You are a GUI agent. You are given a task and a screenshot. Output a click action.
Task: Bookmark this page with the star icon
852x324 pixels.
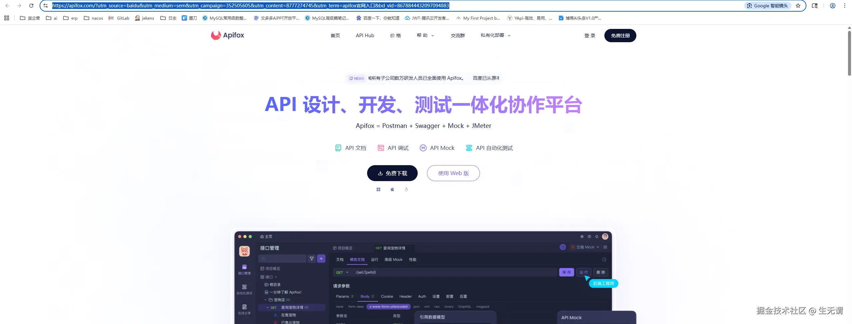pos(798,6)
